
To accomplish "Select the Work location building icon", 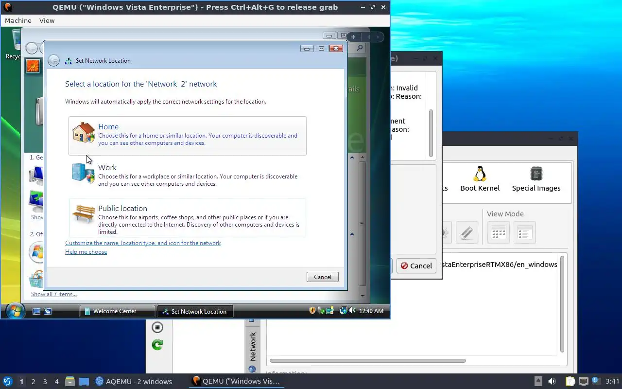I will click(83, 173).
